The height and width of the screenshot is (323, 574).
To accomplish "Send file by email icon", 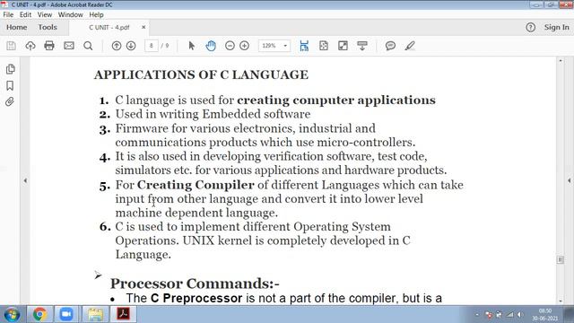I will tap(69, 46).
